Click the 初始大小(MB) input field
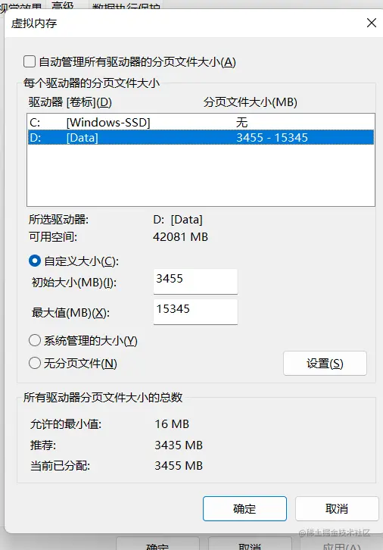This screenshot has height=550, width=383. point(195,282)
